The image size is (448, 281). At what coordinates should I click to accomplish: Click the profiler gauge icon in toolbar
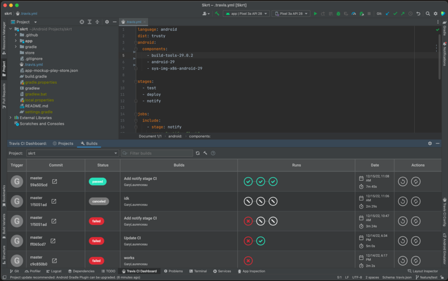pyautogui.click(x=353, y=14)
